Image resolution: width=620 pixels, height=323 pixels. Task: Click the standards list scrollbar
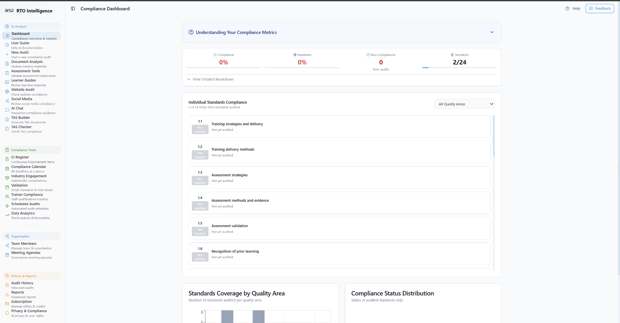494,136
